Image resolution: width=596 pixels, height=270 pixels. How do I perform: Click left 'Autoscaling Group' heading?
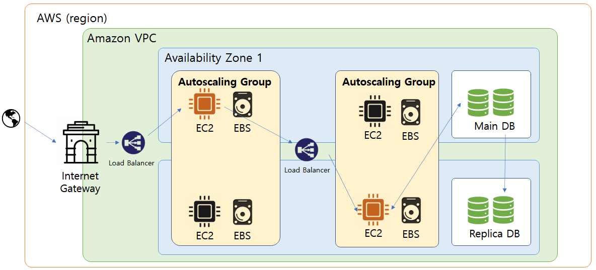pyautogui.click(x=225, y=82)
